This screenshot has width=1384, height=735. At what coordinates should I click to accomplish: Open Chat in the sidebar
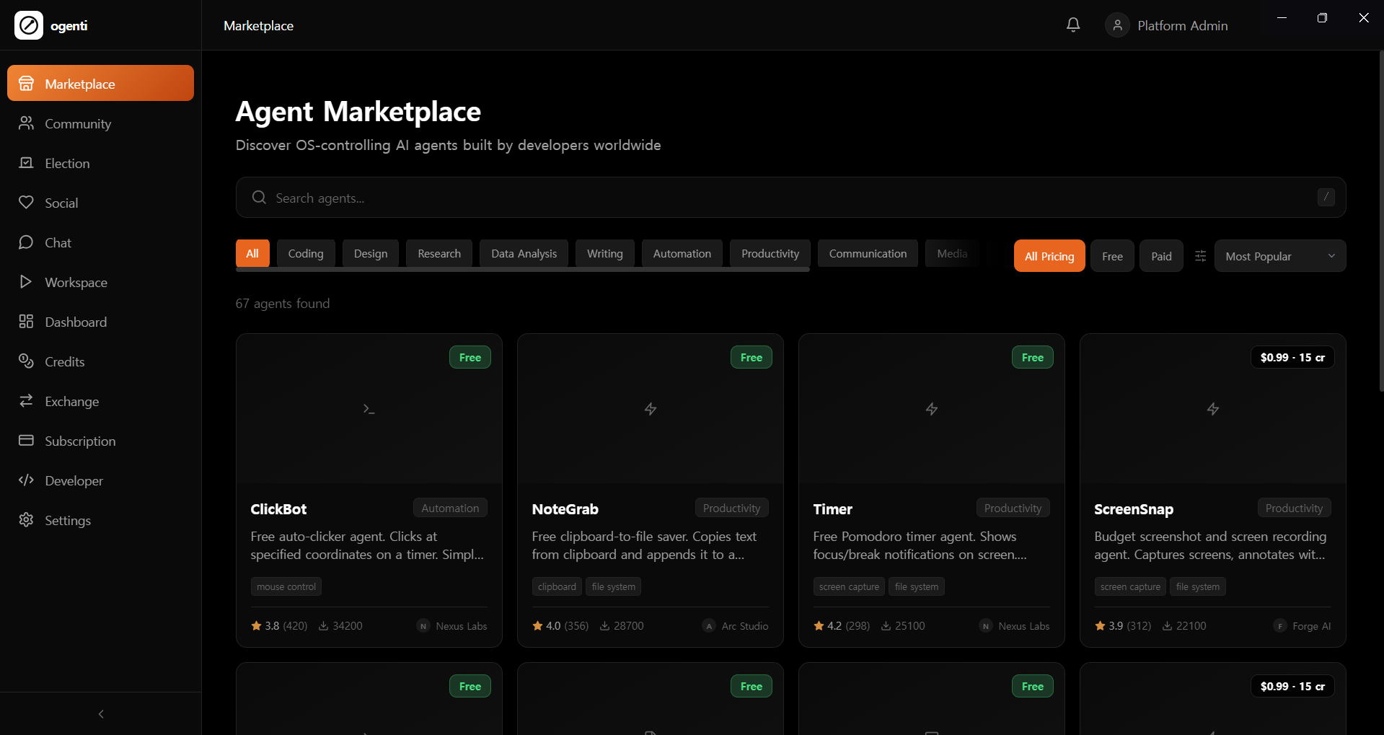58,242
